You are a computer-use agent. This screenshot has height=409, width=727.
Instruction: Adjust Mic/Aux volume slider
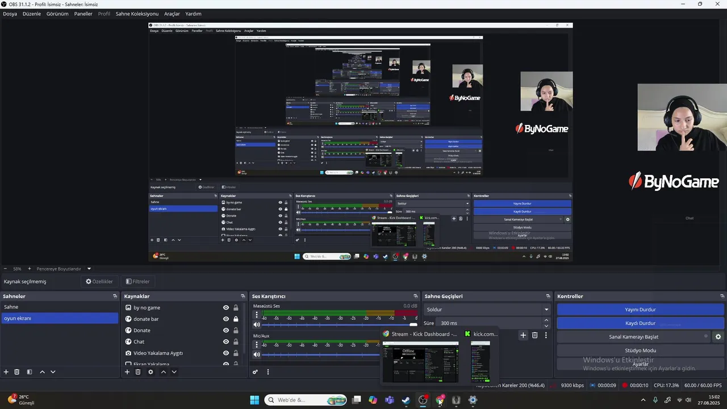[321, 354]
